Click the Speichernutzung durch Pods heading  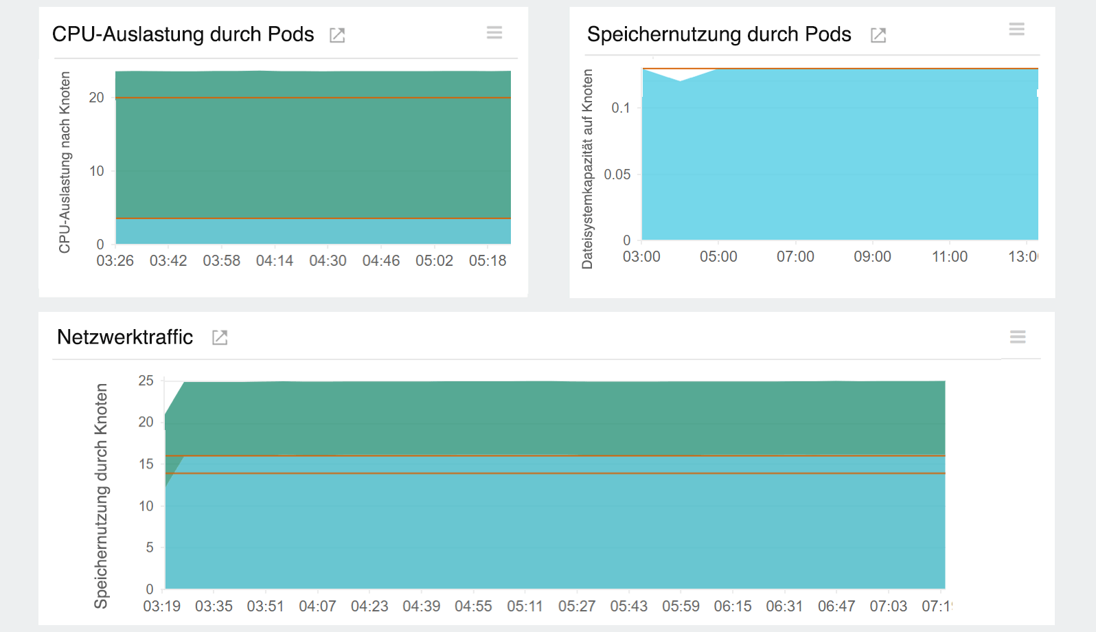[718, 34]
